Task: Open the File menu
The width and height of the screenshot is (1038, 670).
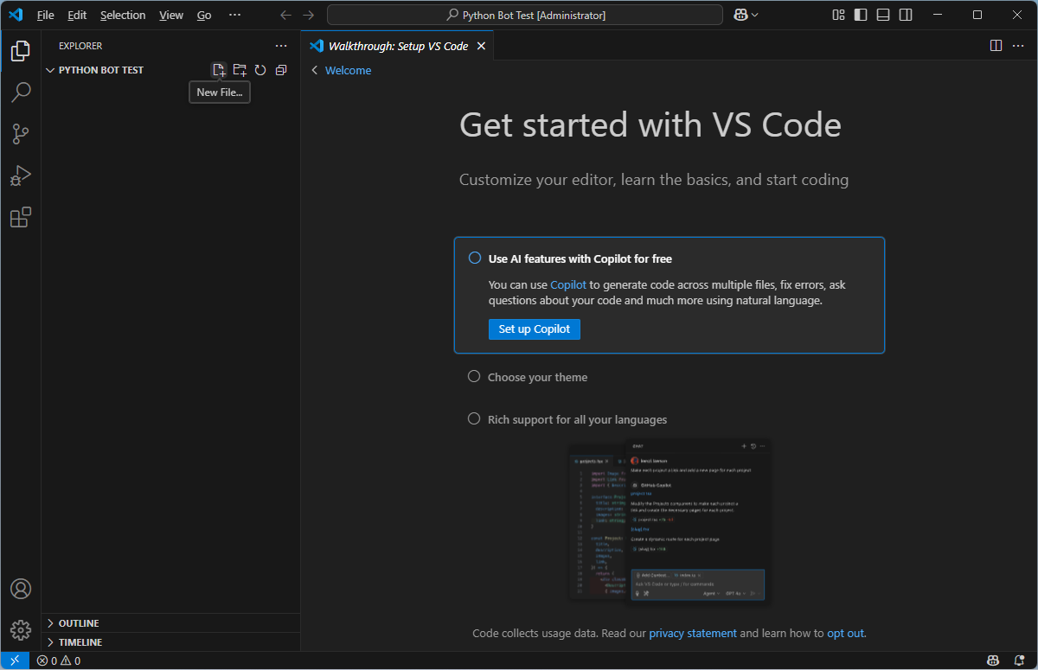Action: pos(46,16)
